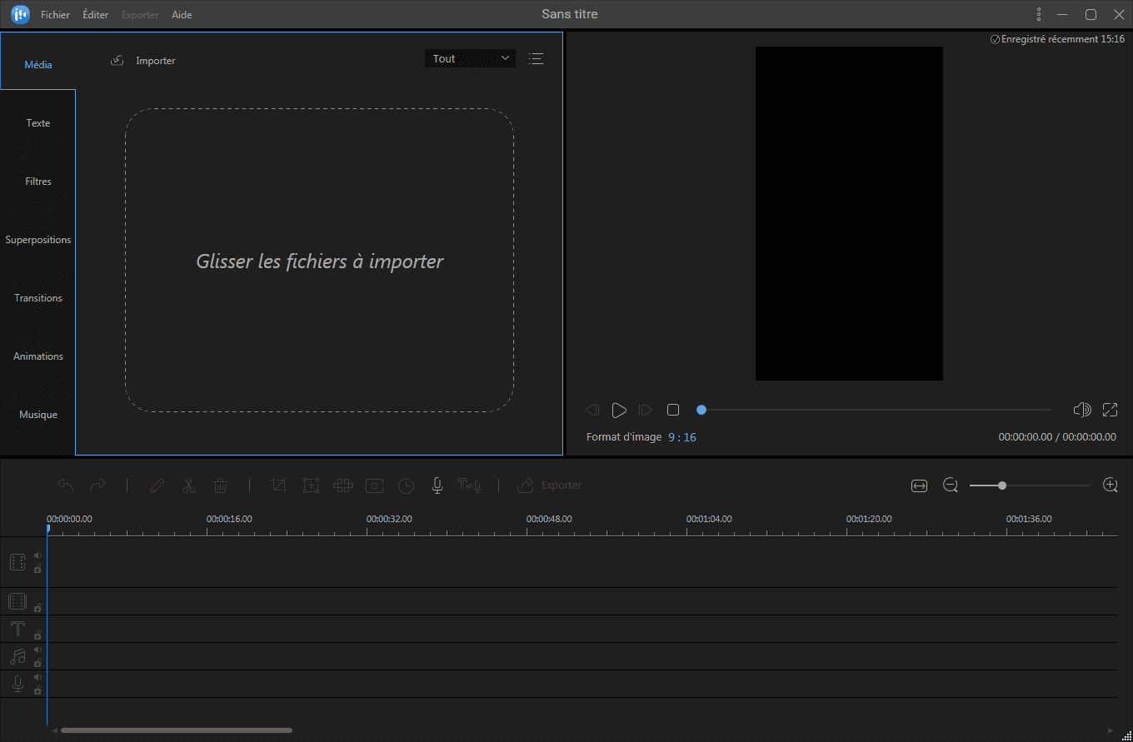Open the Filtres tab
Image resolution: width=1133 pixels, height=742 pixels.
[x=38, y=182]
